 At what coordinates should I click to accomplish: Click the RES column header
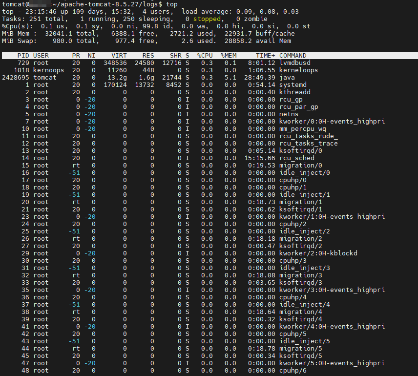click(x=148, y=56)
